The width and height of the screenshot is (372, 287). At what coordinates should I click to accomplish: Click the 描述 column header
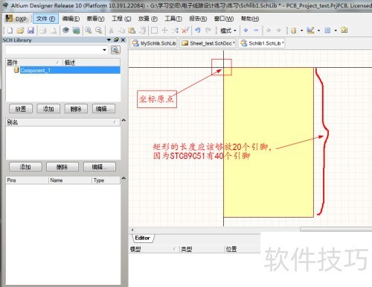92,63
